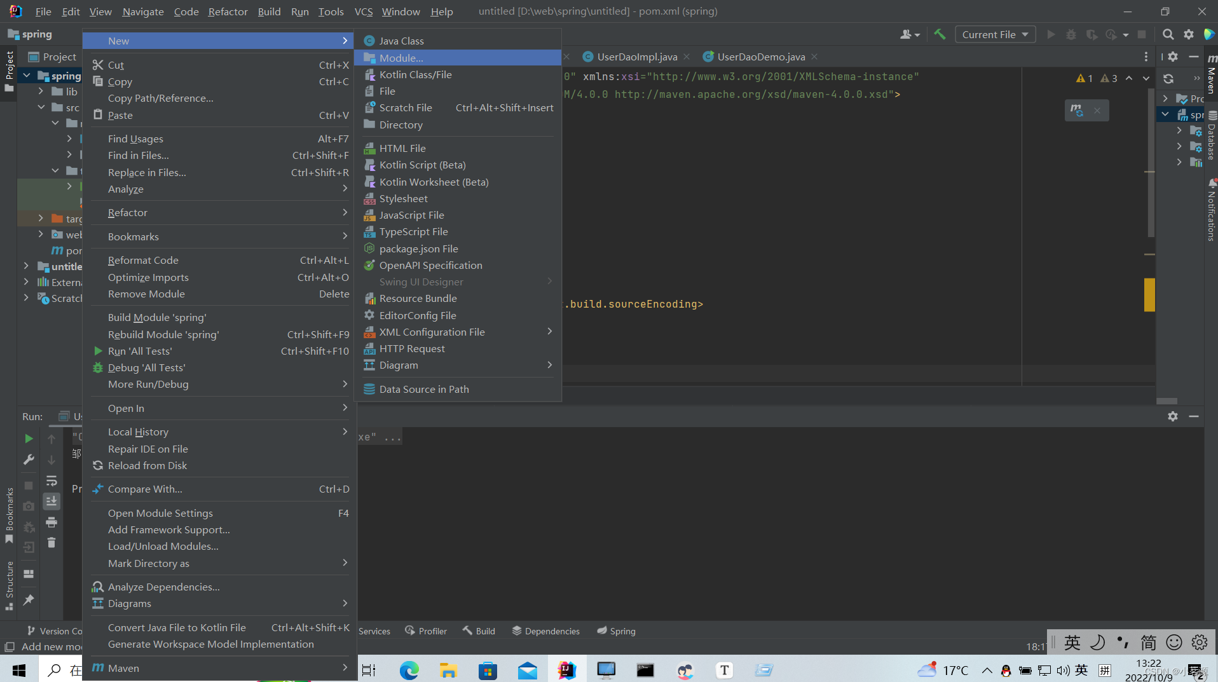Viewport: 1218px width, 682px height.
Task: Expand Profiles node in Maven panel
Action: tap(1165, 99)
